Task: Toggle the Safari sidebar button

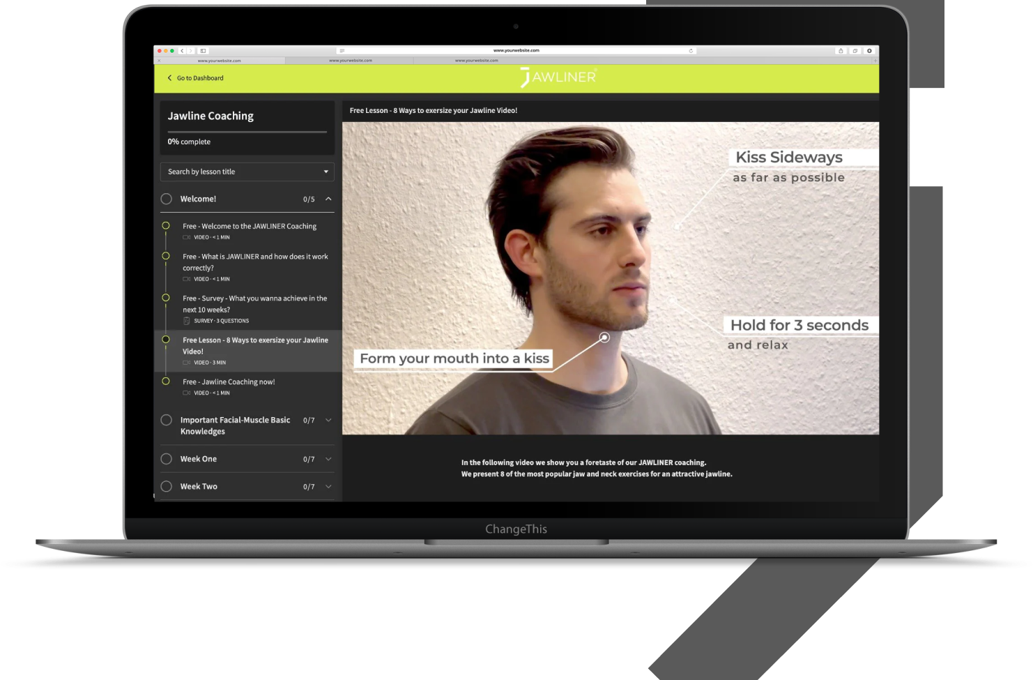Action: 203,51
